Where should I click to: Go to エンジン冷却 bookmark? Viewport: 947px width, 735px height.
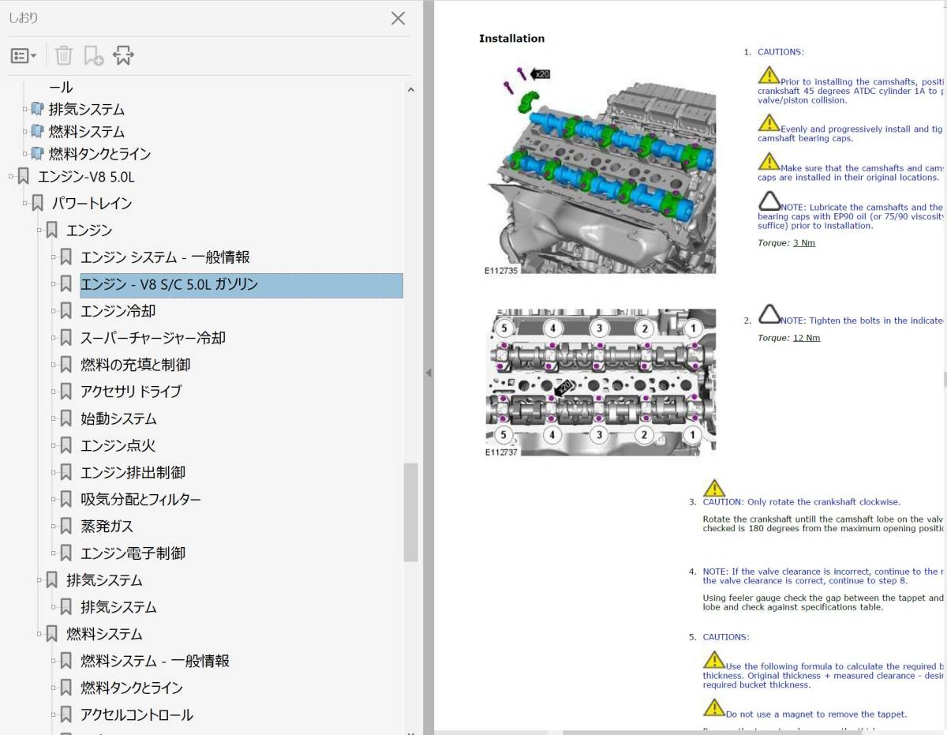click(x=118, y=311)
